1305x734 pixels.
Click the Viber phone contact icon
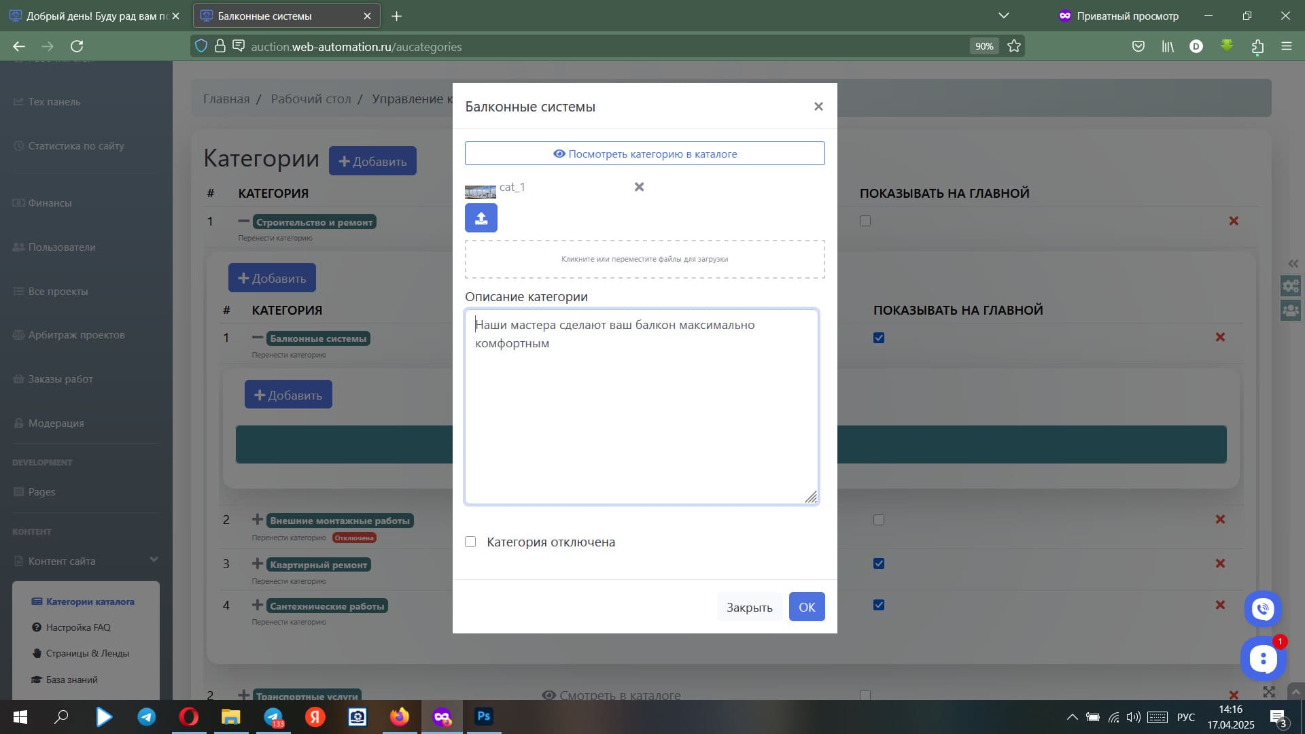(1263, 609)
